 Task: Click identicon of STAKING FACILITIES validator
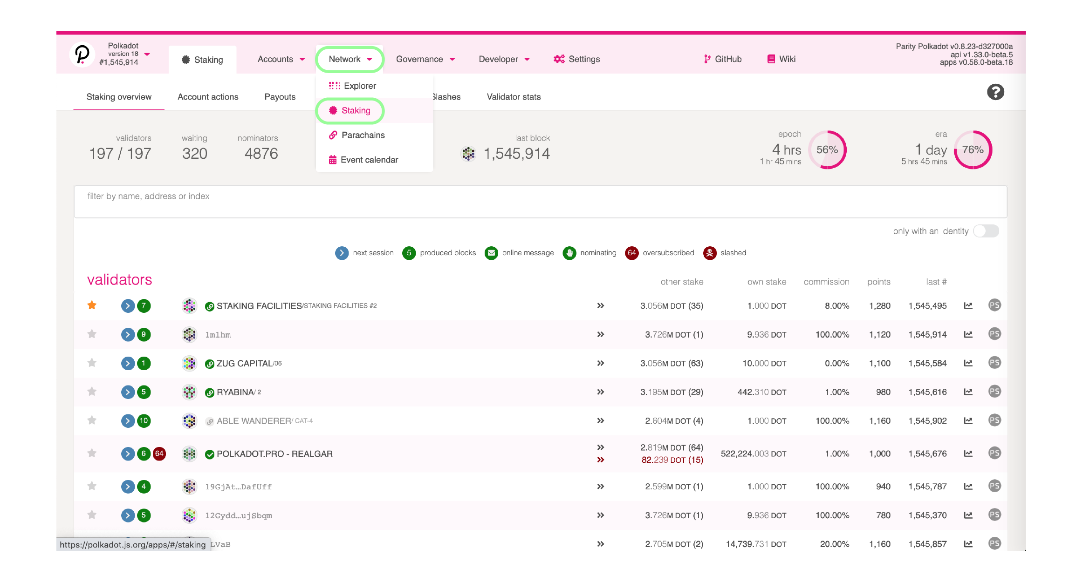189,306
